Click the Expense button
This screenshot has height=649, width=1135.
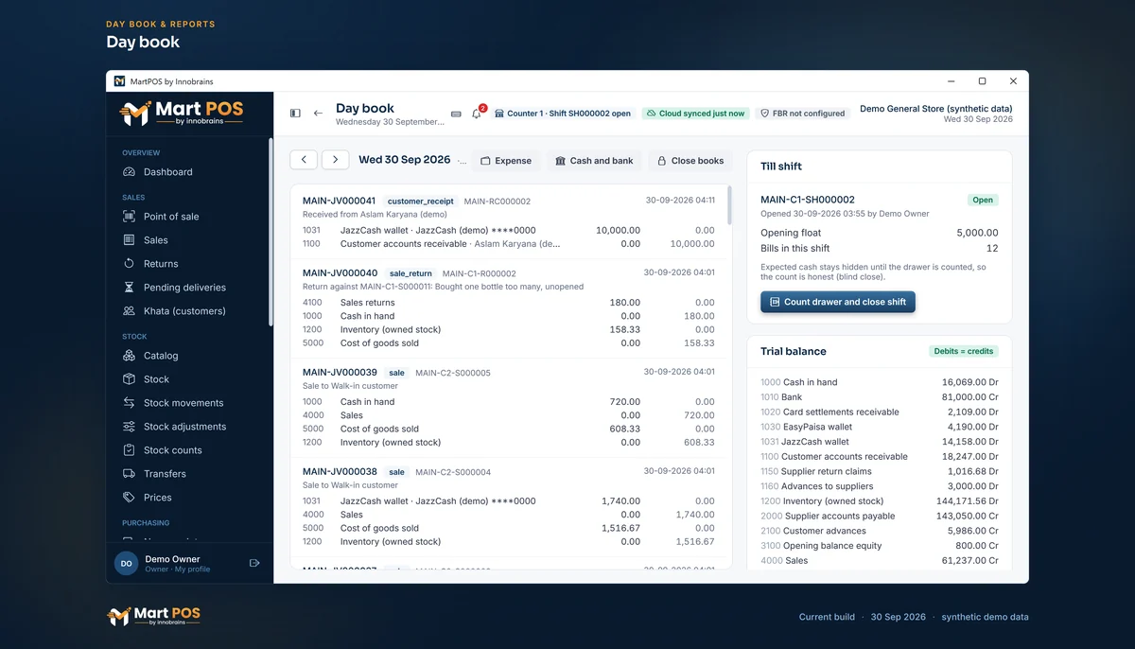tap(506, 161)
